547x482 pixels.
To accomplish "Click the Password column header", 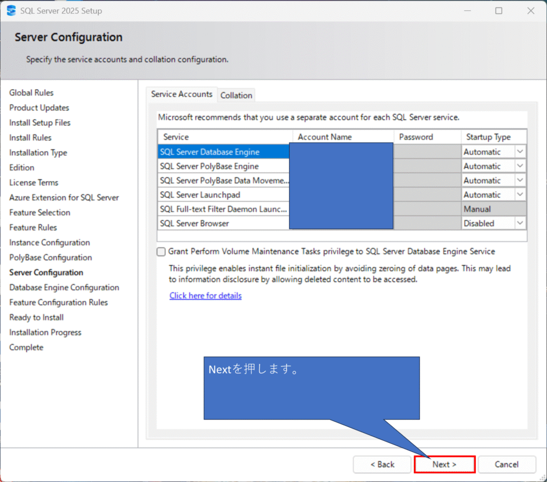I will (427, 137).
